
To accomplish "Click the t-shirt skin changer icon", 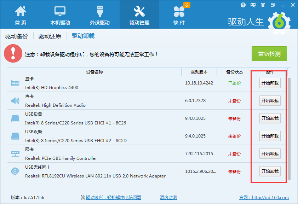I will tap(263, 5).
